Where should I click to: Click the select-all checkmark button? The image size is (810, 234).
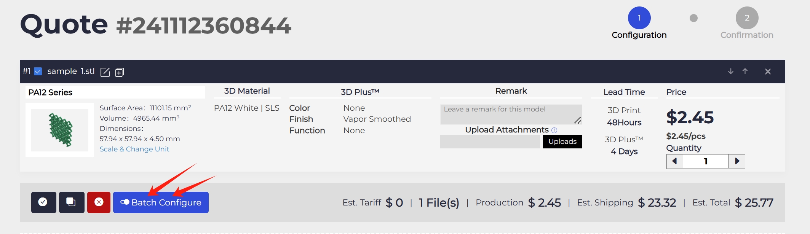point(43,202)
